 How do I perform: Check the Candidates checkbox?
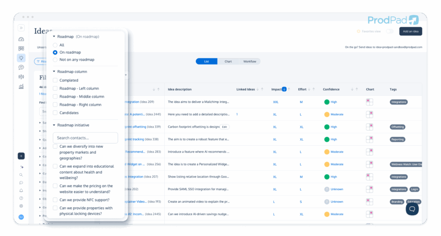point(55,113)
